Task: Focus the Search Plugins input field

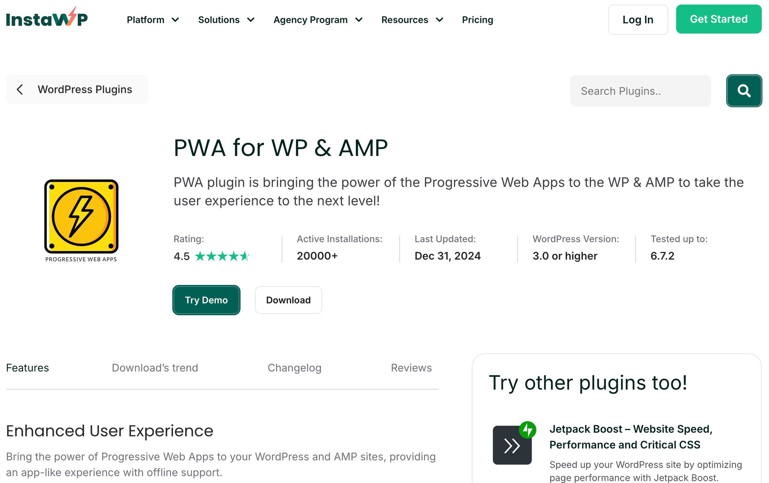Action: pos(640,91)
